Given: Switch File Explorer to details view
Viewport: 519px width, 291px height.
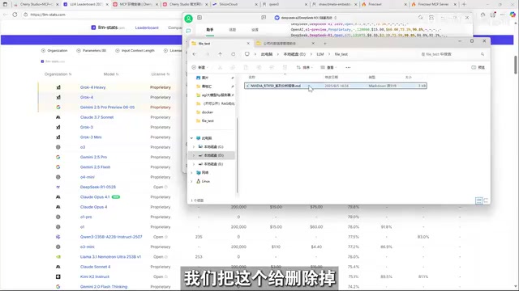Looking at the screenshot, I should (478, 200).
